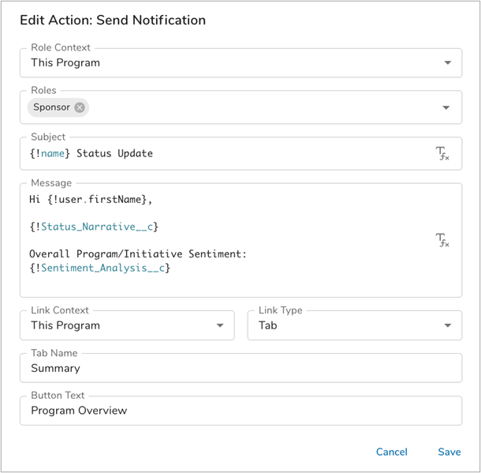
Task: Open the Link Type dropdown arrow
Action: (x=447, y=325)
